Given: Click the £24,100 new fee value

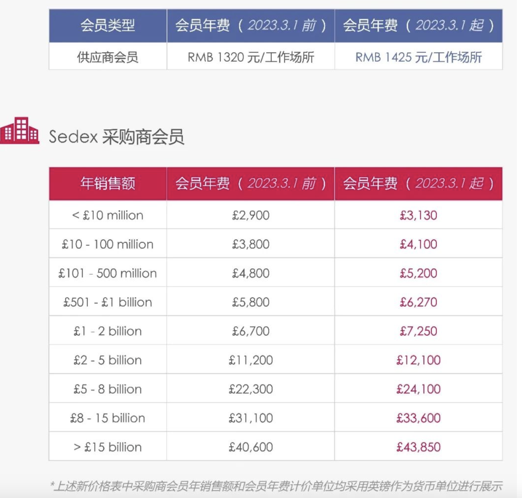Looking at the screenshot, I should [418, 389].
